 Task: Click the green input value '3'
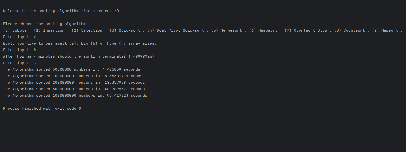click(35, 63)
